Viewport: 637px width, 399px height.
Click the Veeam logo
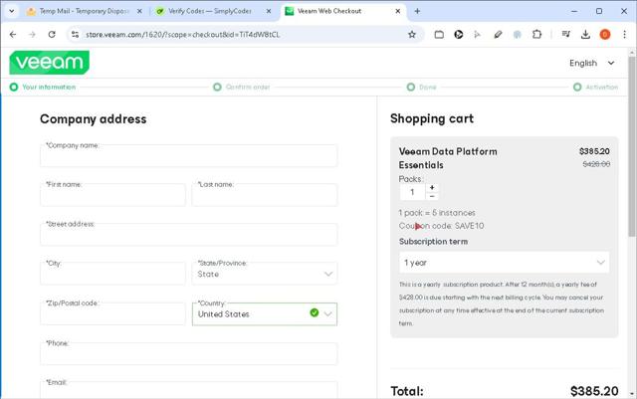[49, 62]
